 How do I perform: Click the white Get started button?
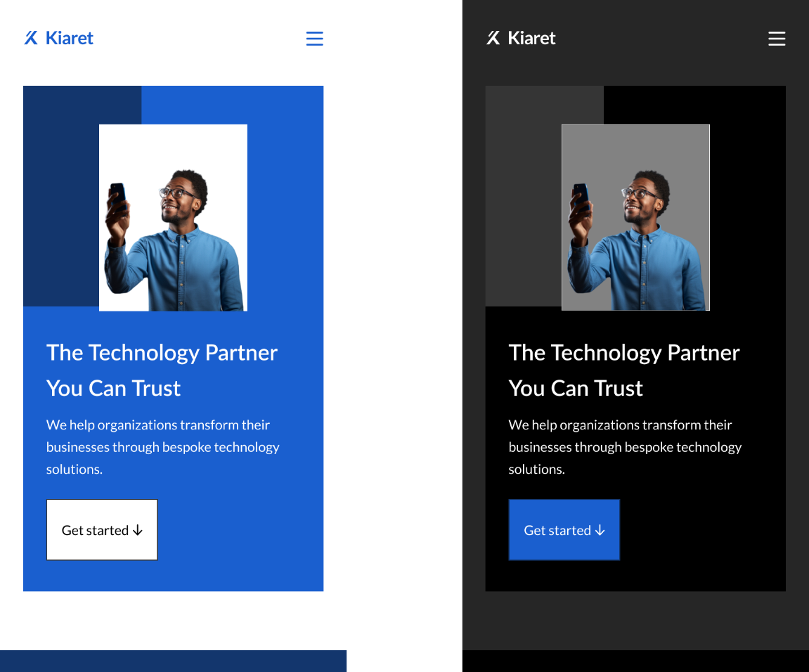click(x=102, y=529)
